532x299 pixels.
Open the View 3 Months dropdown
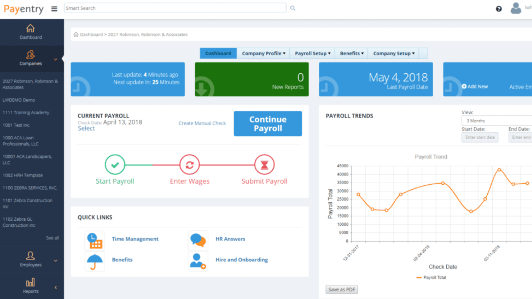click(x=497, y=121)
